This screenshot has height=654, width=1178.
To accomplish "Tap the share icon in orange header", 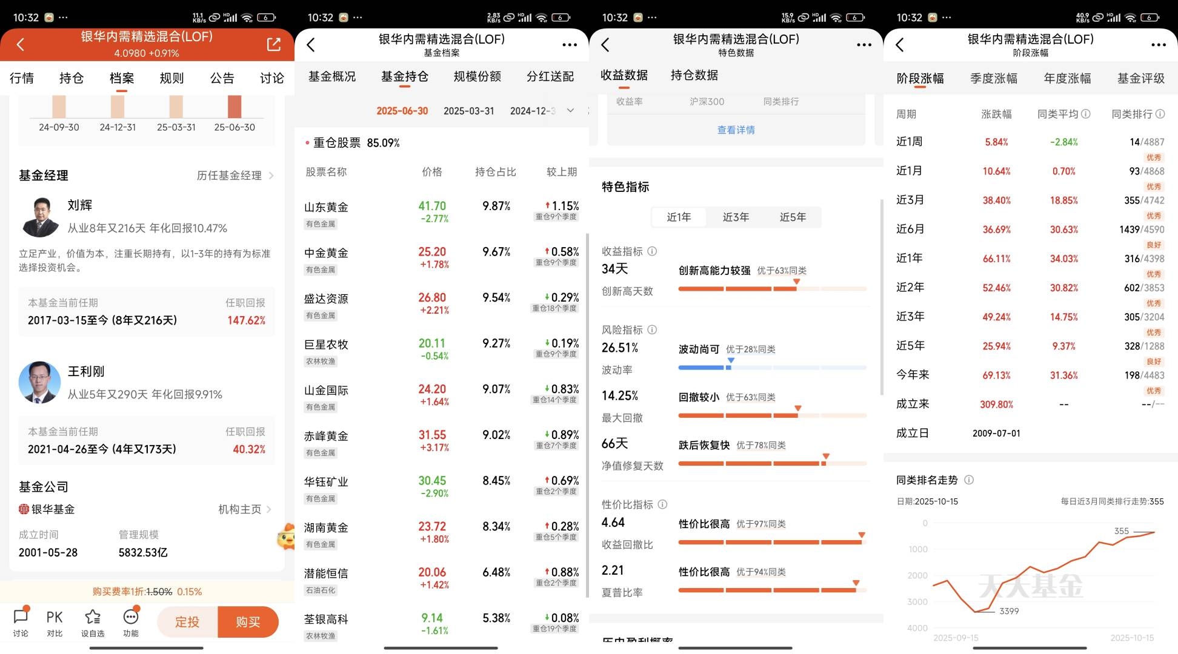I will (273, 44).
